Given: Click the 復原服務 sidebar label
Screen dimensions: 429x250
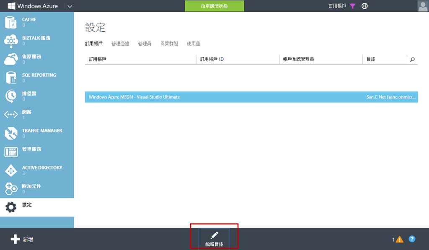Looking at the screenshot, I should (x=31, y=57).
